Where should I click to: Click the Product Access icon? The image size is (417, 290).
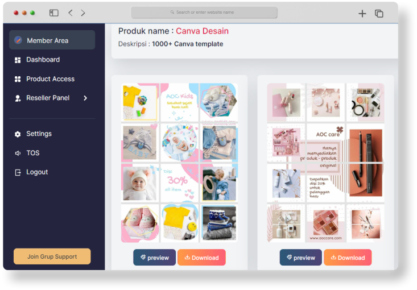(x=18, y=79)
